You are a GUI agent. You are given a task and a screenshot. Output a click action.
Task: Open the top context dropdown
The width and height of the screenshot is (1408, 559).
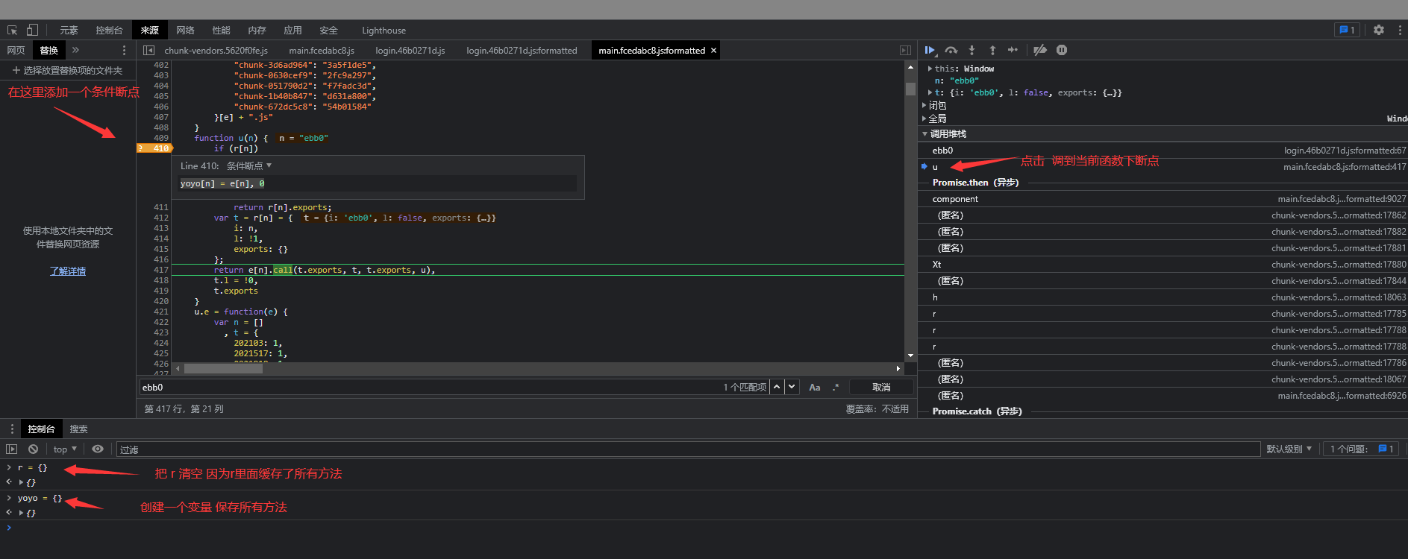(65, 449)
